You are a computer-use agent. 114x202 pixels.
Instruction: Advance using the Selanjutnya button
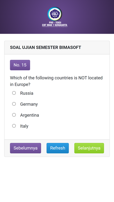point(89,148)
